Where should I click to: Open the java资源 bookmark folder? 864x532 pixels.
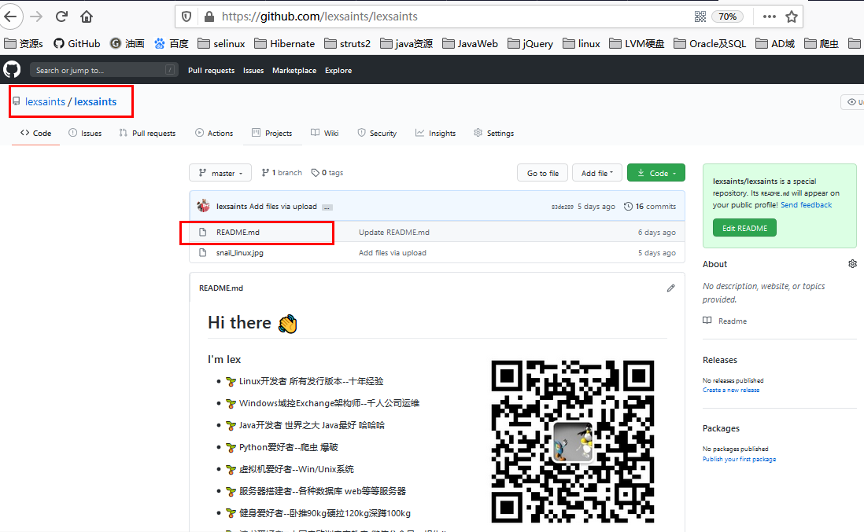(407, 43)
